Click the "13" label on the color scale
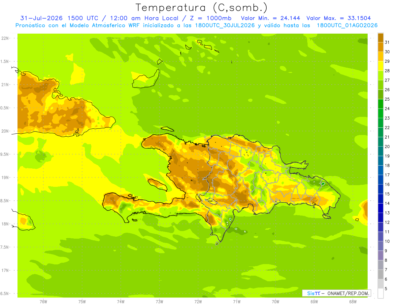 (x=387, y=213)
